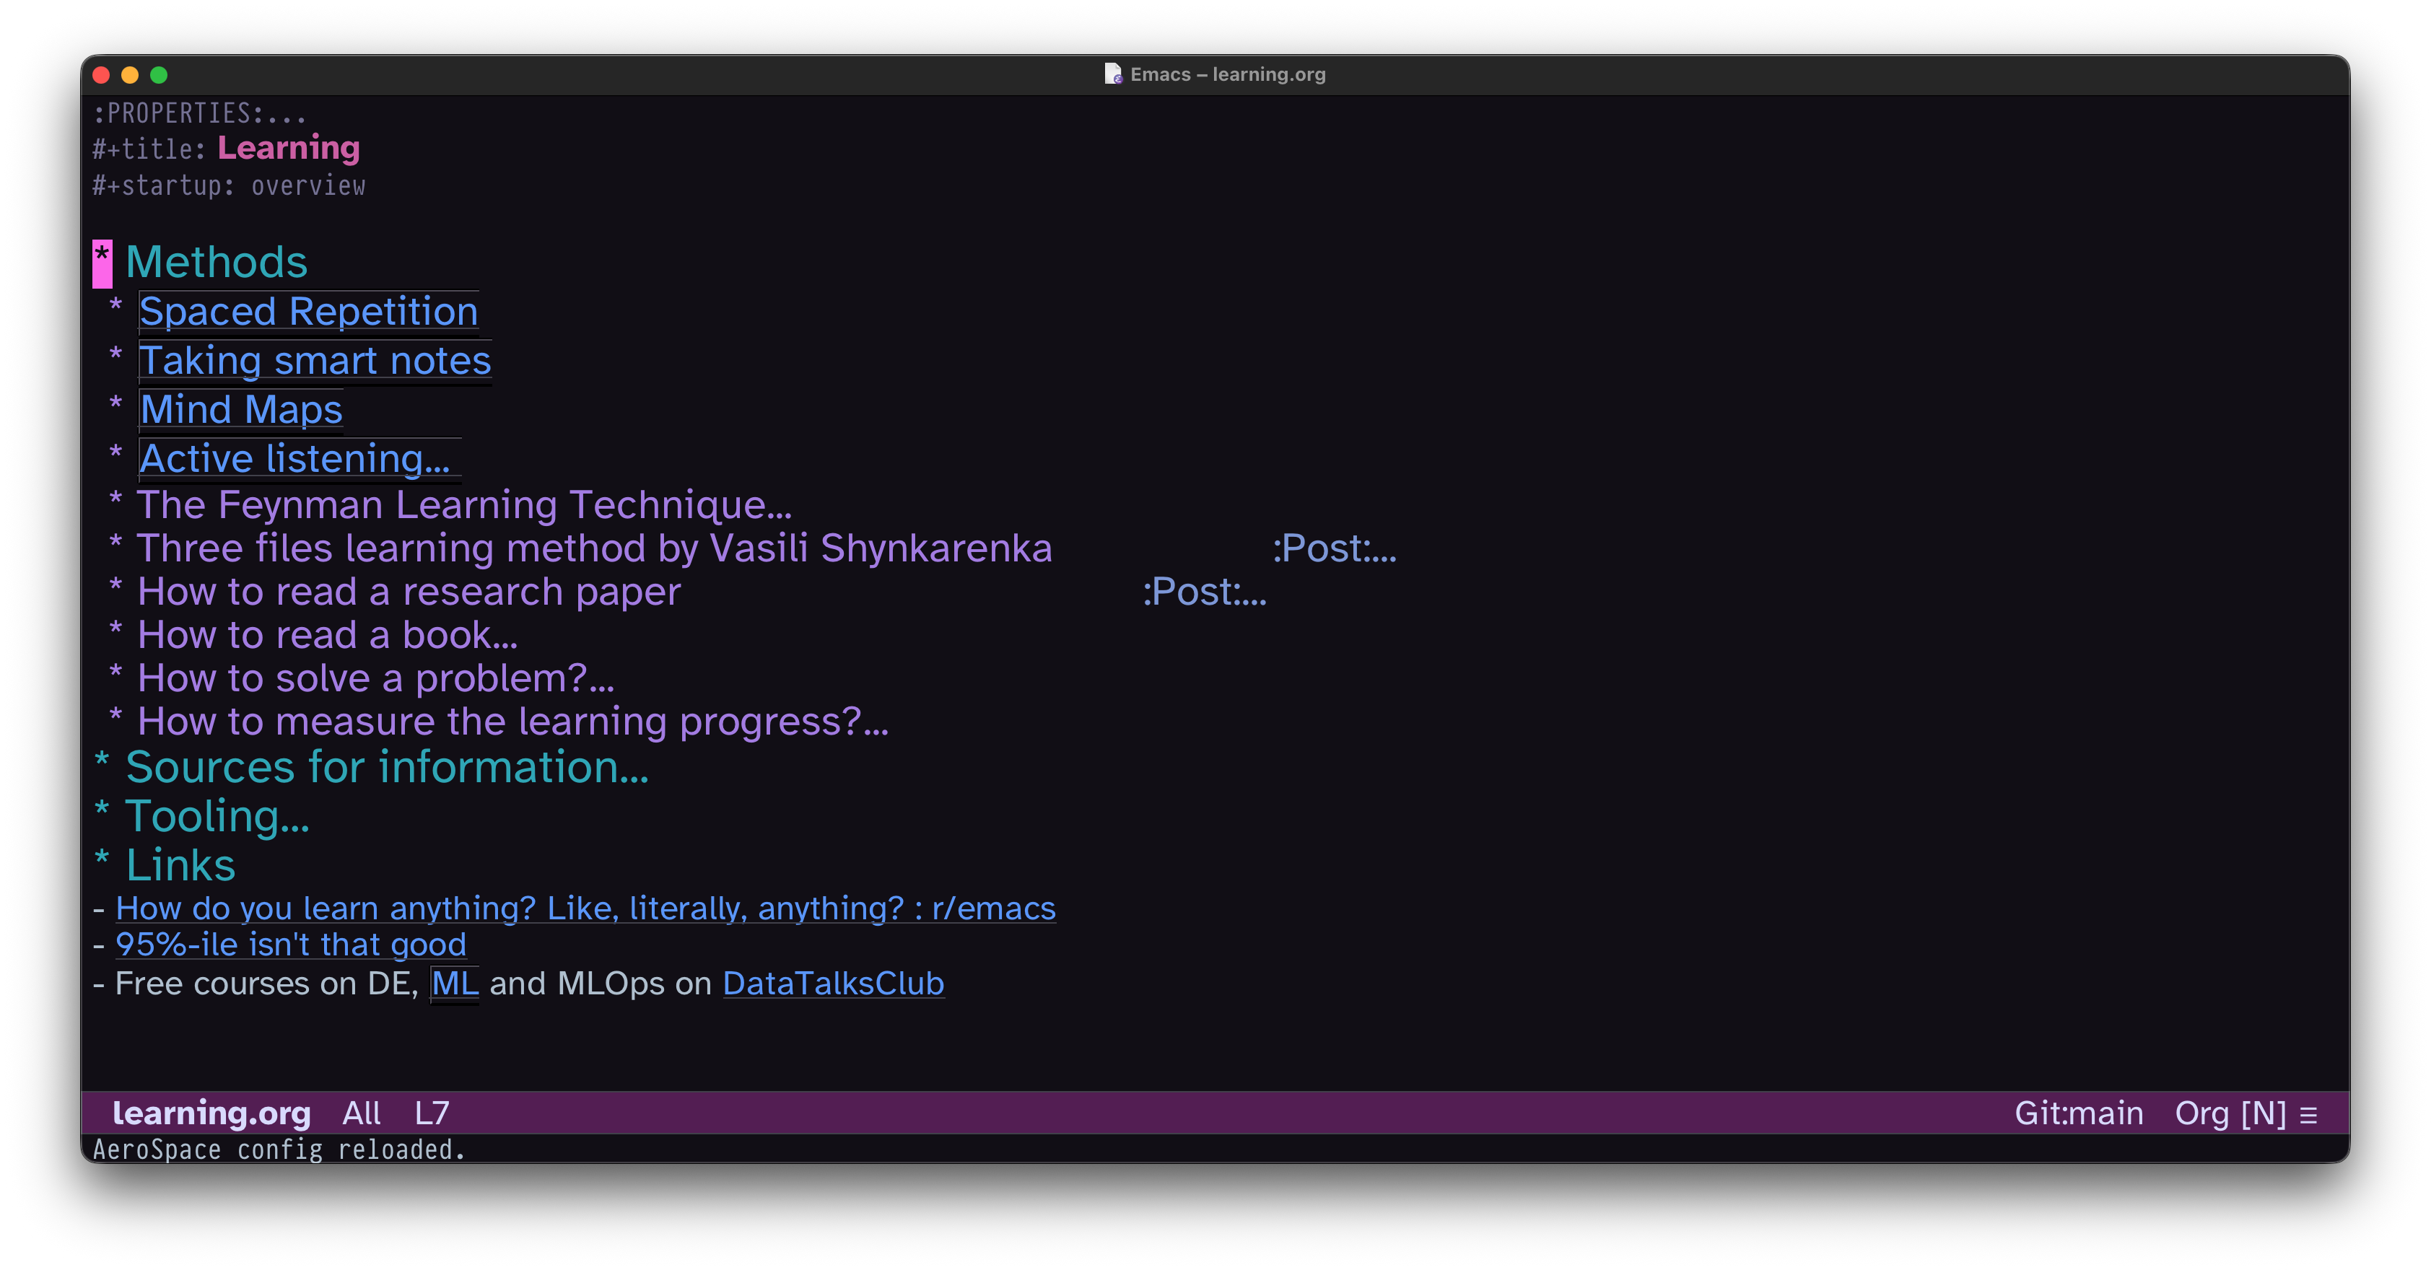2431x1270 pixels.
Task: Expand the Post drawer on the research paper line
Action: tap(1204, 592)
